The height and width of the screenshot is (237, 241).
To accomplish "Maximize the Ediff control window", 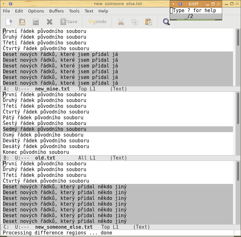I will [213, 4].
